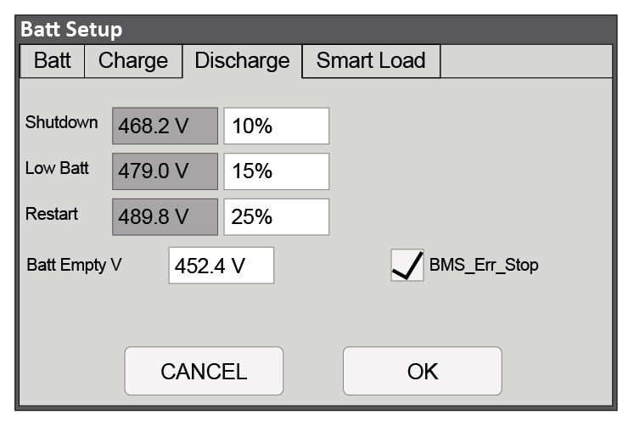The image size is (634, 426).
Task: Click the BMS_Err_Stop label text
Action: pyautogui.click(x=484, y=266)
